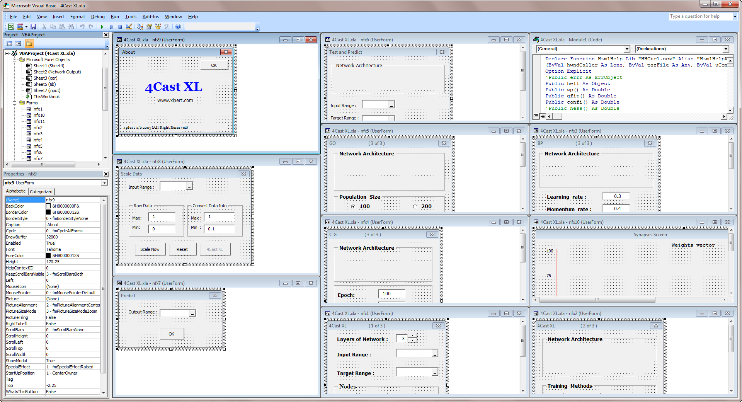Click the Undo arrow icon
The width and height of the screenshot is (742, 402).
pos(82,27)
